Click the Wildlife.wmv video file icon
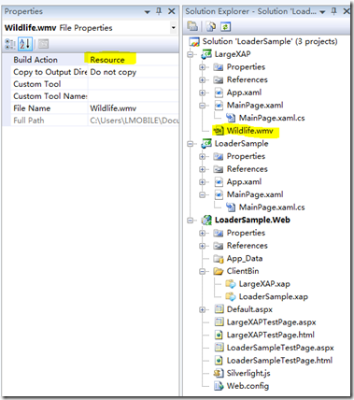Viewport: 354px width, 400px height. pos(219,131)
